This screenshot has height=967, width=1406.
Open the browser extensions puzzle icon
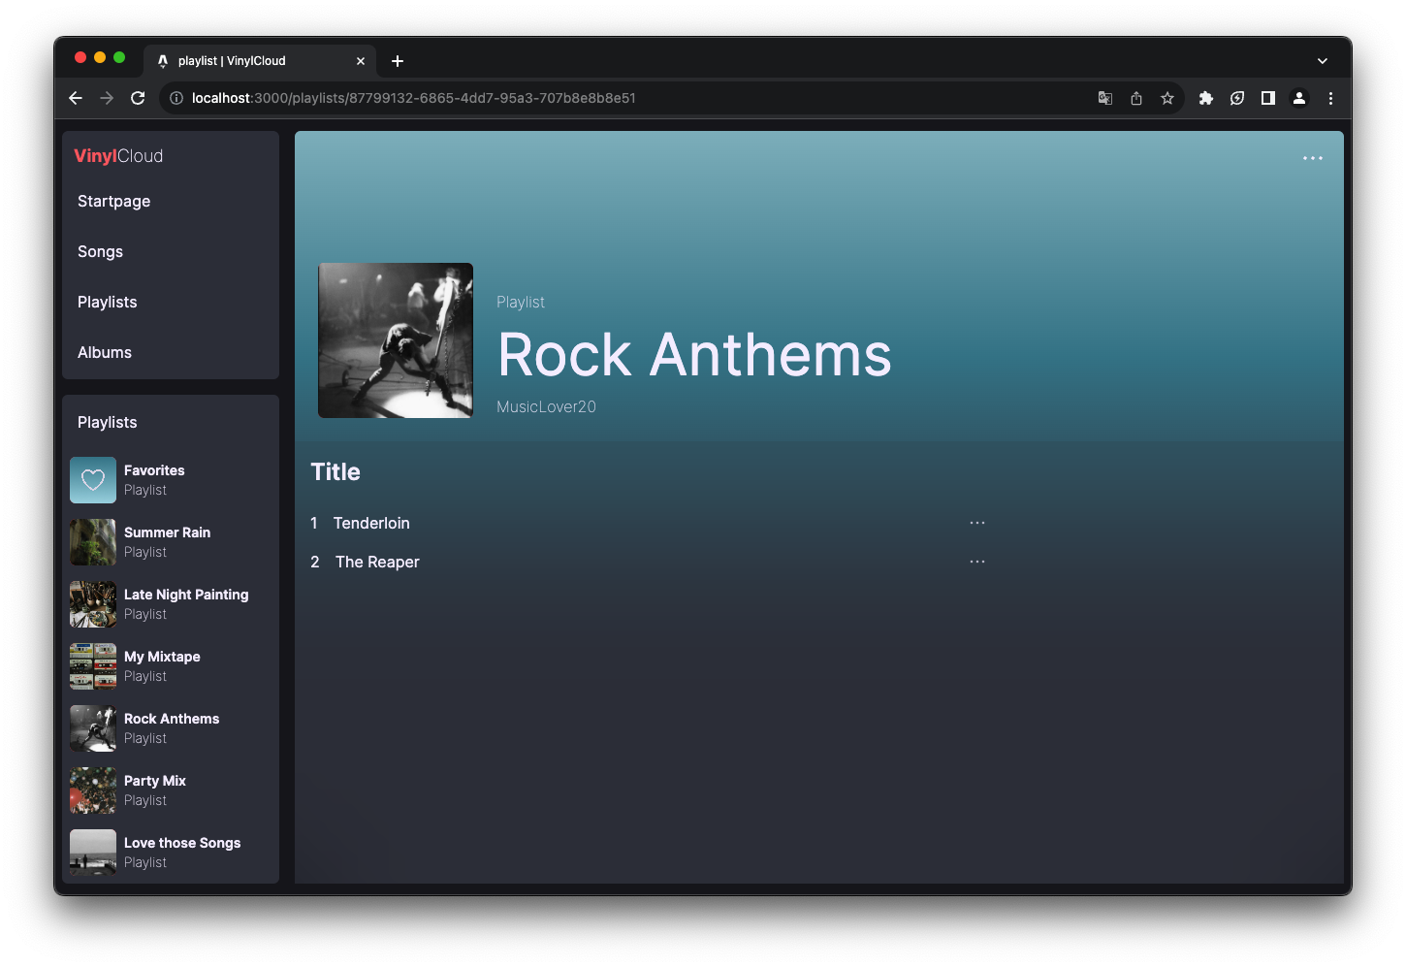1205,98
